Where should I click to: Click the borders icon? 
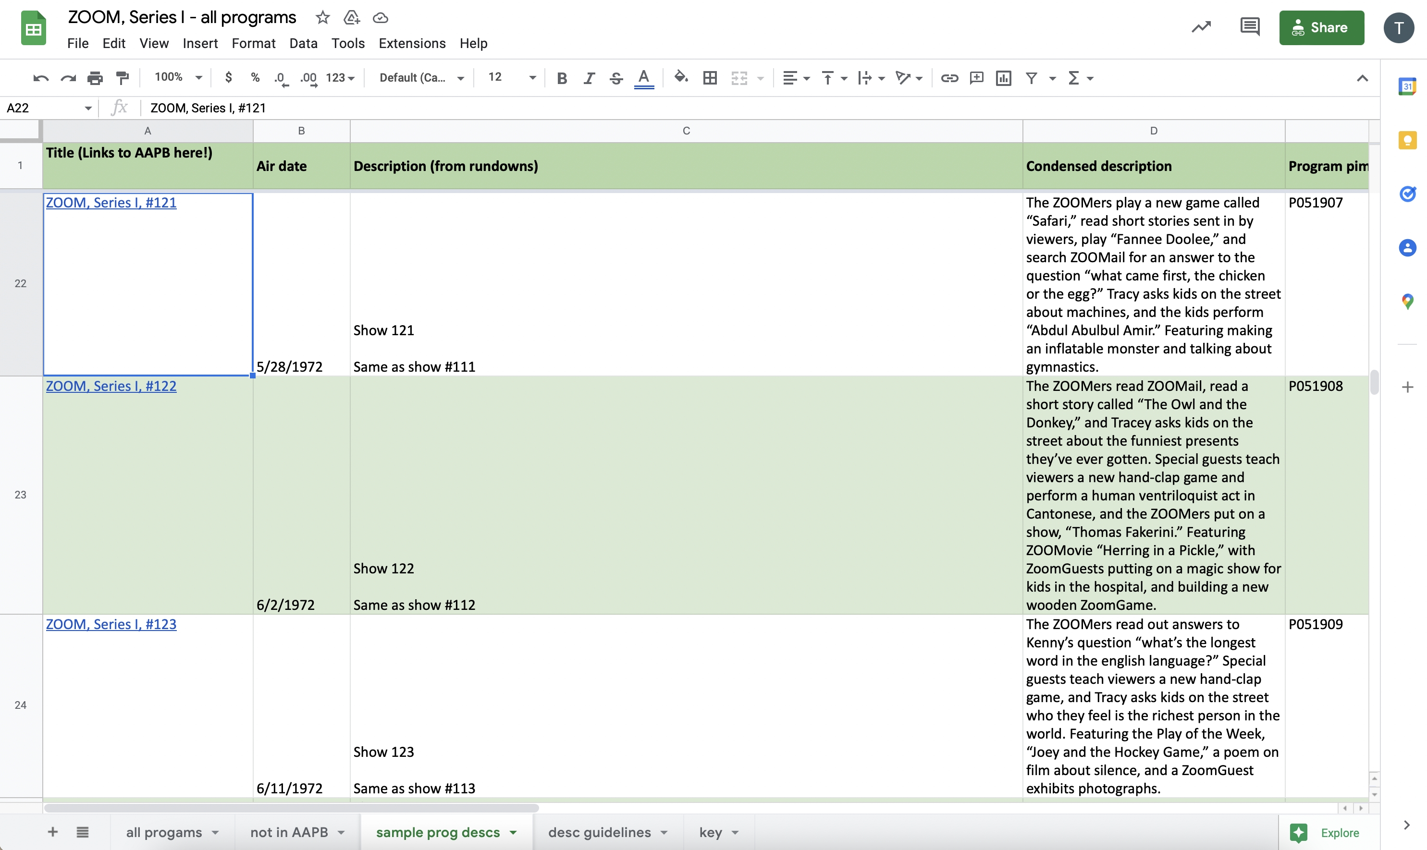(x=710, y=78)
